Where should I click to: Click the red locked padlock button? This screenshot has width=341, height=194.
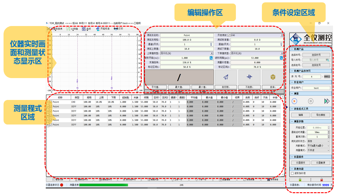click(321, 180)
